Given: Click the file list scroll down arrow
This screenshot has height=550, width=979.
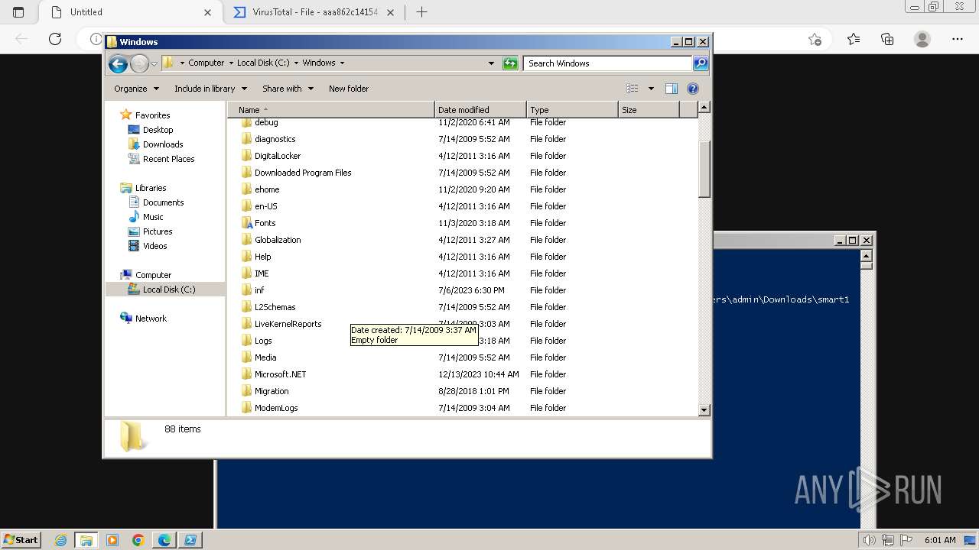Looking at the screenshot, I should point(704,410).
